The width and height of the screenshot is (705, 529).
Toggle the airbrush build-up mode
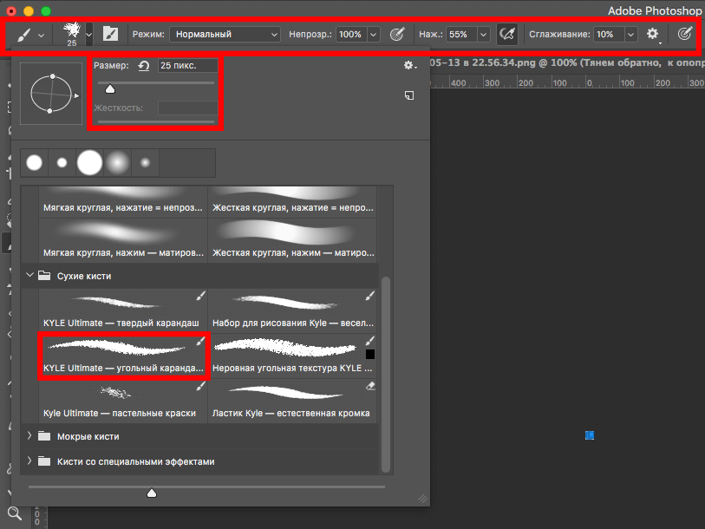click(506, 34)
